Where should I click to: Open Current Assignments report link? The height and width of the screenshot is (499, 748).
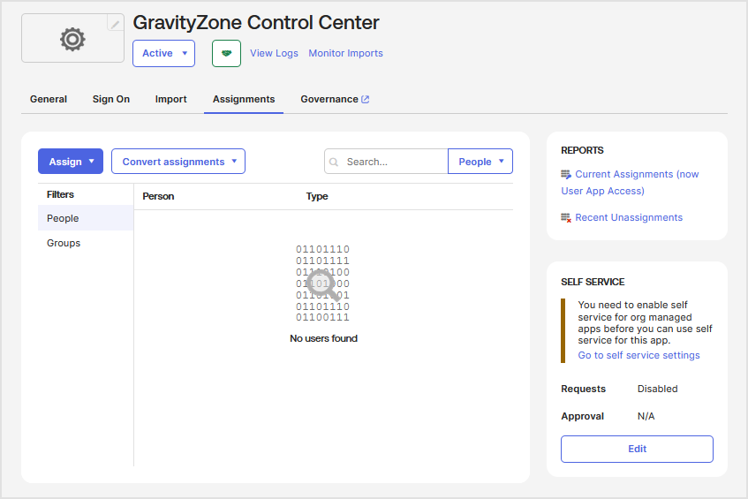[x=630, y=183]
